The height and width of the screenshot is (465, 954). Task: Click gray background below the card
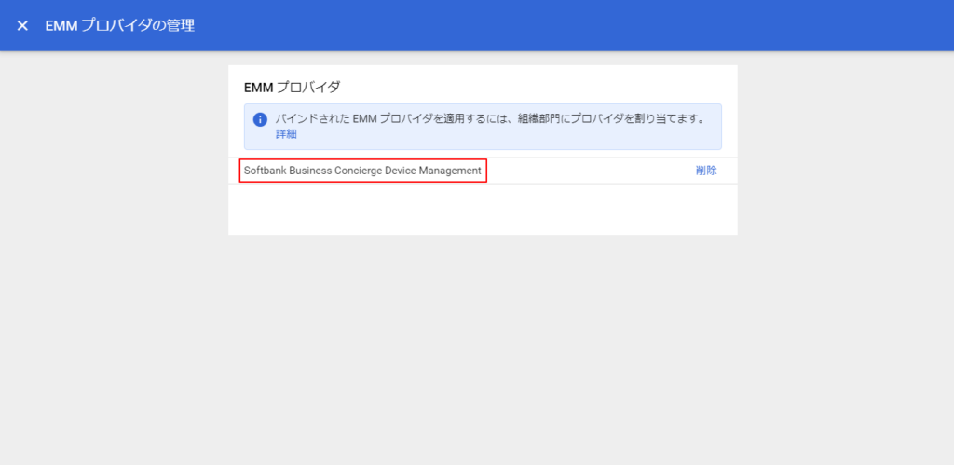(x=483, y=354)
